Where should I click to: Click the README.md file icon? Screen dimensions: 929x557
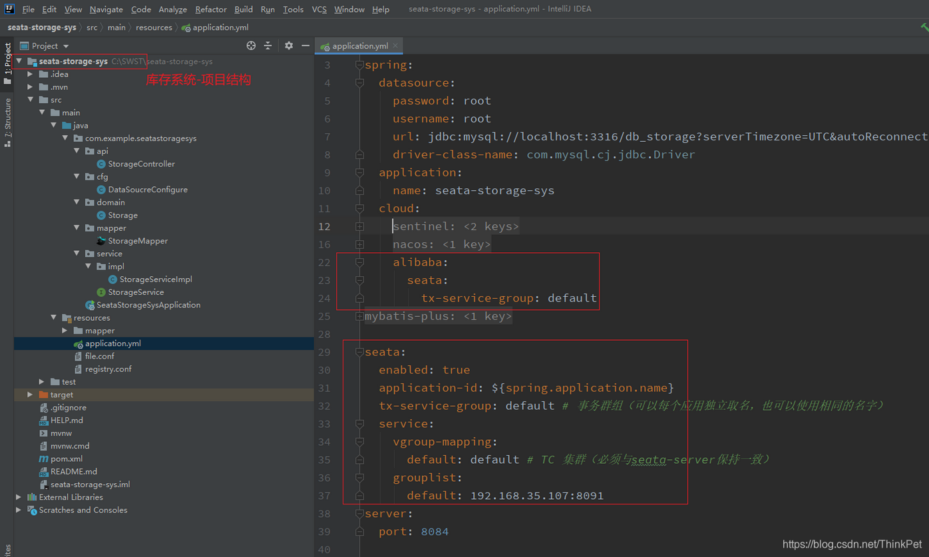(43, 472)
